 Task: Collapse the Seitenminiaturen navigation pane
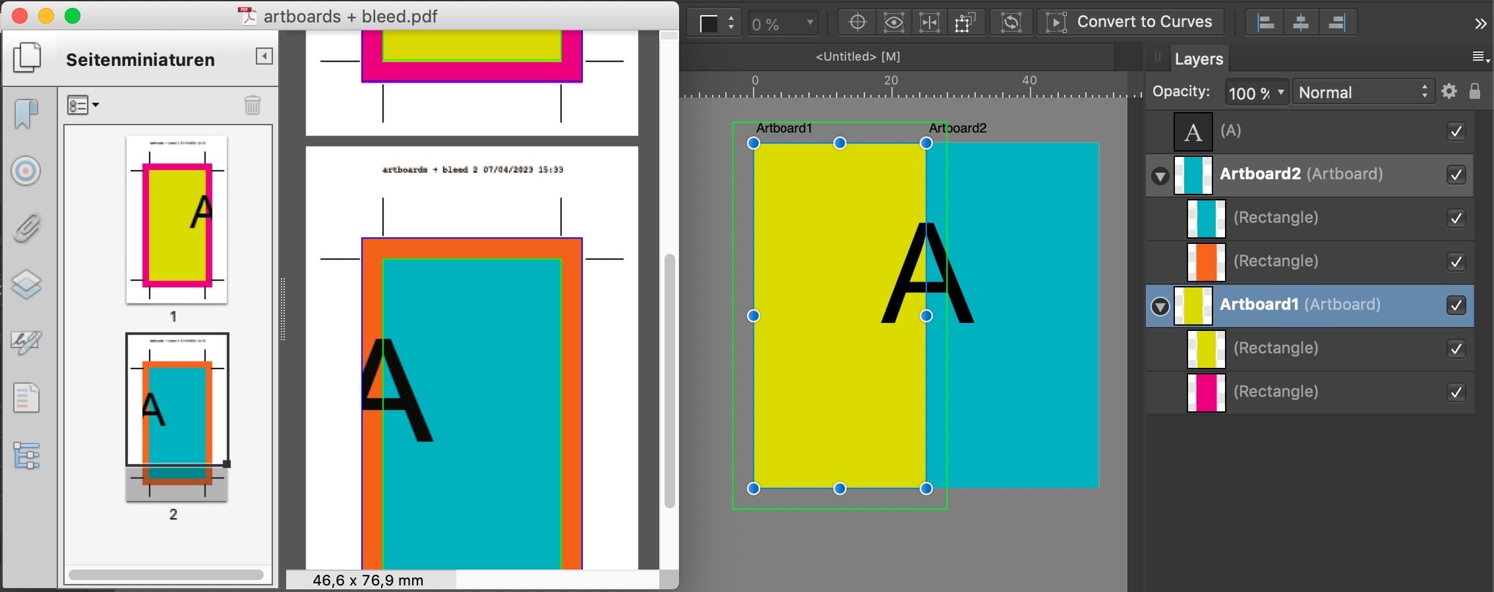(264, 56)
